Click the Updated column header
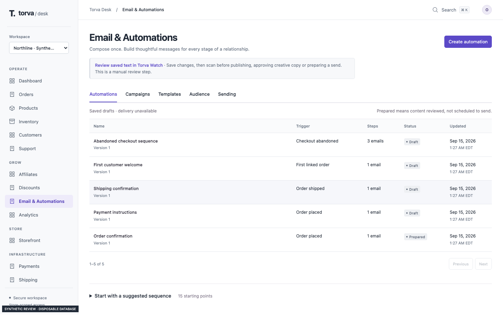 (458, 126)
